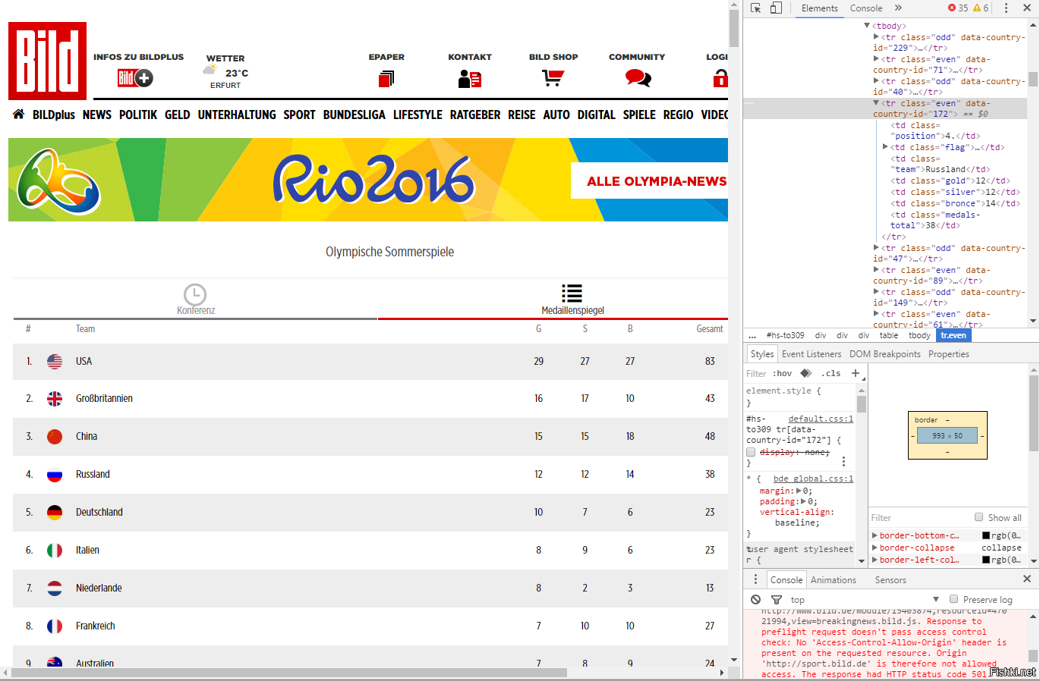Toggle the :hov pseudo-state panel
This screenshot has height=681, width=1040.
(782, 373)
